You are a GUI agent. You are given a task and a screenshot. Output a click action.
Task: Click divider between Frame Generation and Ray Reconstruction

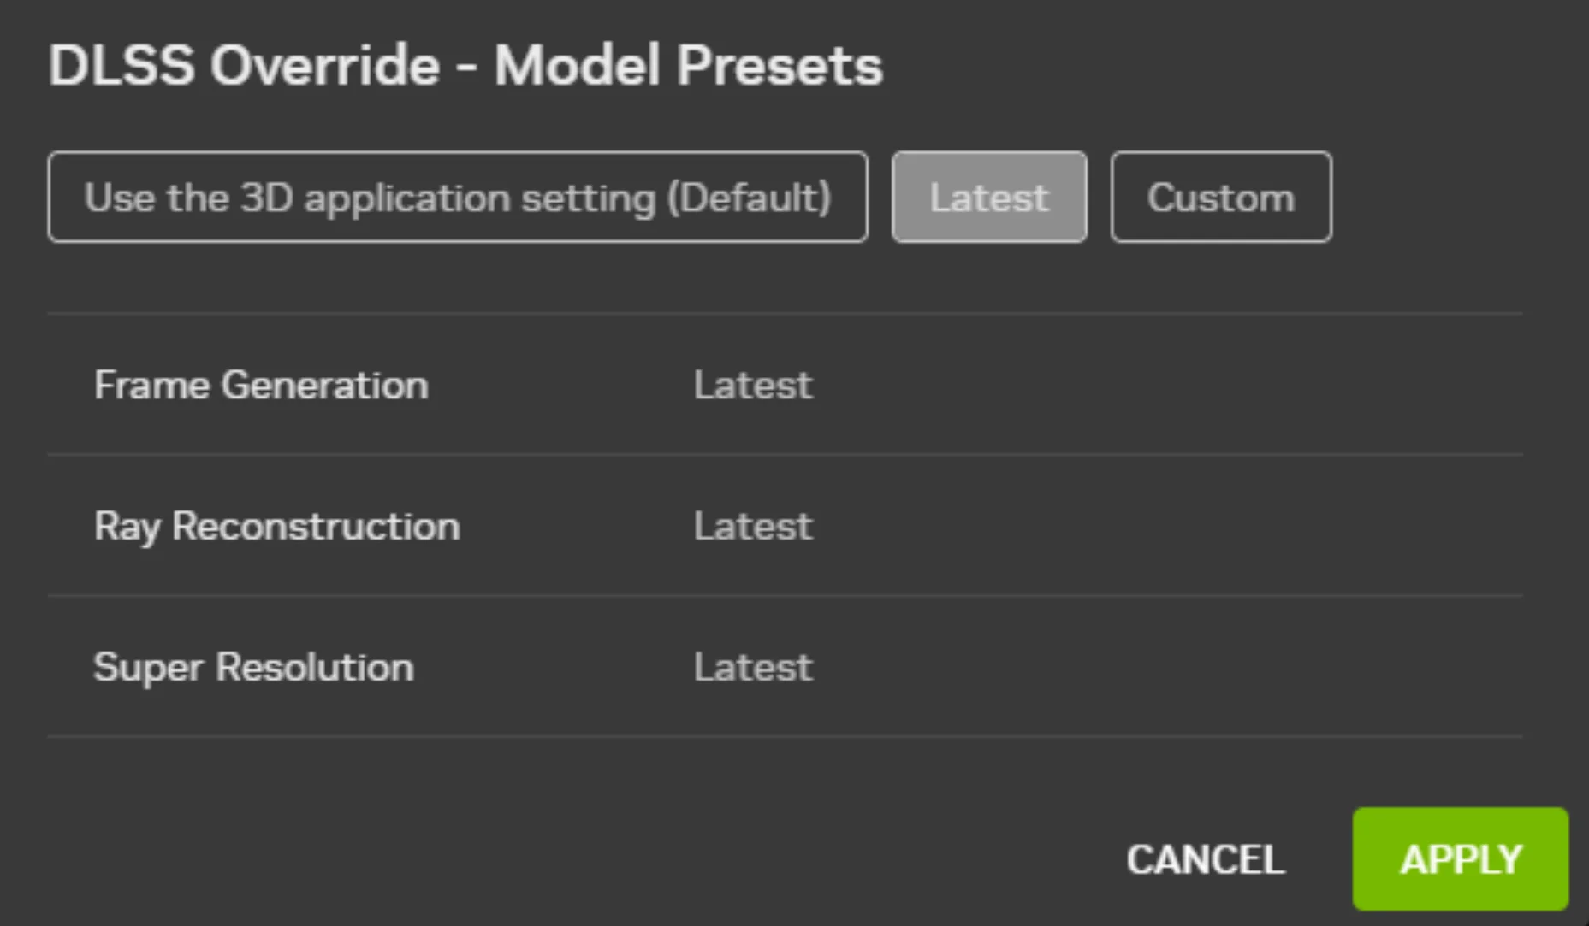click(784, 454)
